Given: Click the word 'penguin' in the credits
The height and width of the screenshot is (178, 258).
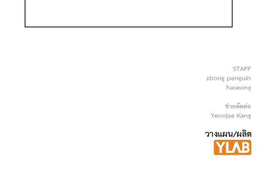Looking at the screenshot, I should (239, 78).
